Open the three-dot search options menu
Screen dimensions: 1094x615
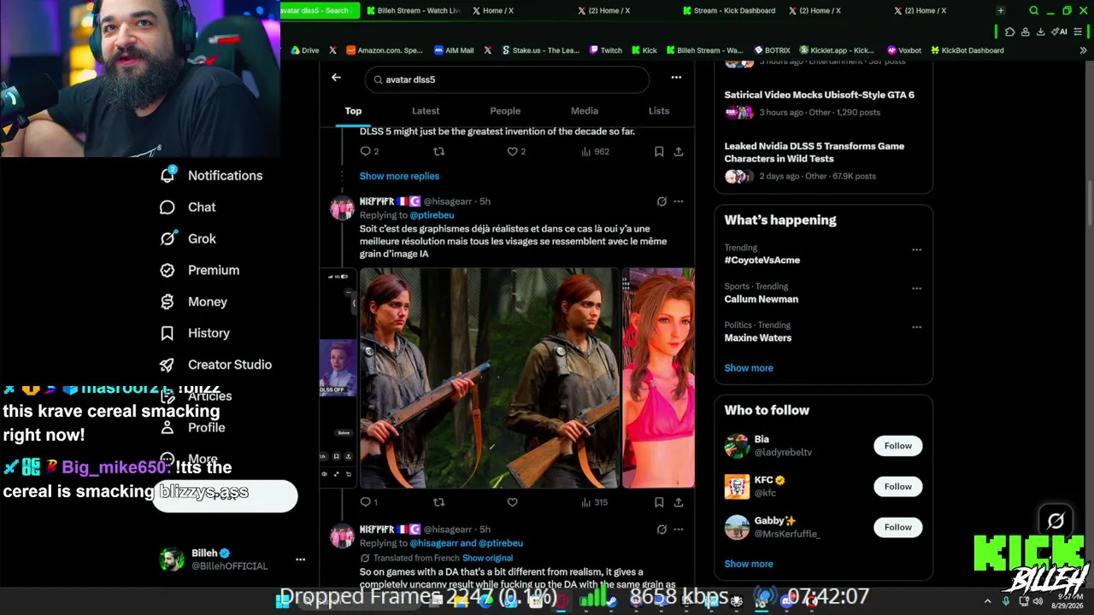(x=676, y=78)
